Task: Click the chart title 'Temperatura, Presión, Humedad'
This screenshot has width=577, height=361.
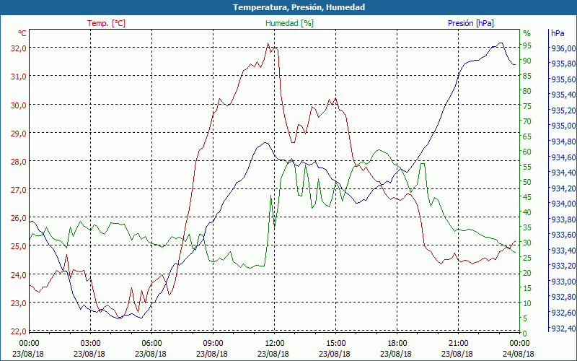Action: coord(299,7)
